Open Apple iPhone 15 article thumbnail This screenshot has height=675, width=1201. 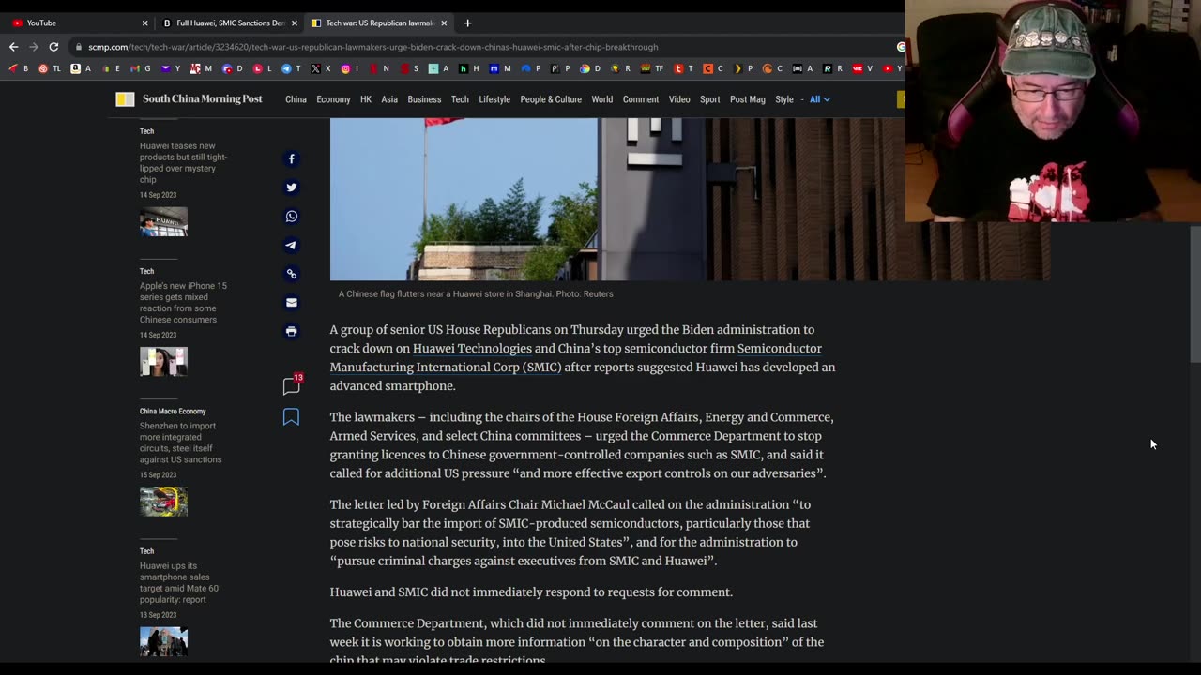pyautogui.click(x=163, y=361)
